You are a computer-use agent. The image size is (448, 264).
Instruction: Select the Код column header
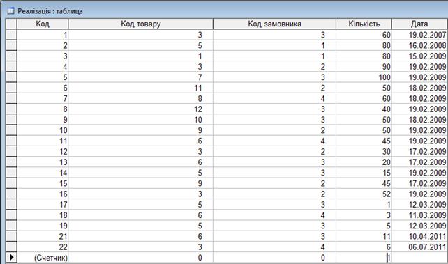coord(43,24)
